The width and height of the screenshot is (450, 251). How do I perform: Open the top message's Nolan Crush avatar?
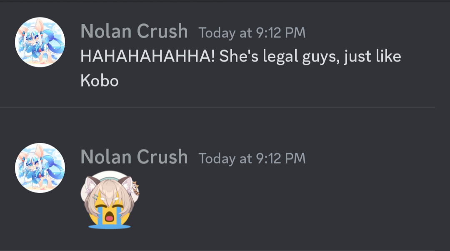click(x=40, y=42)
